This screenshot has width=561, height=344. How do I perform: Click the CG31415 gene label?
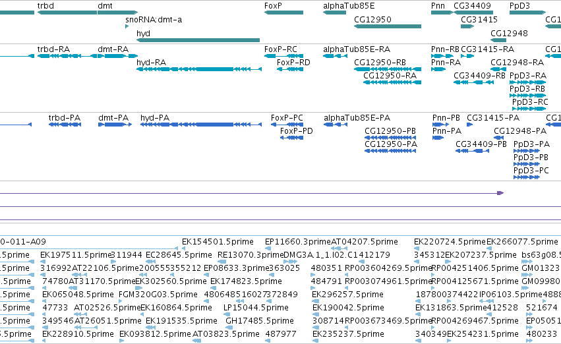[479, 20]
